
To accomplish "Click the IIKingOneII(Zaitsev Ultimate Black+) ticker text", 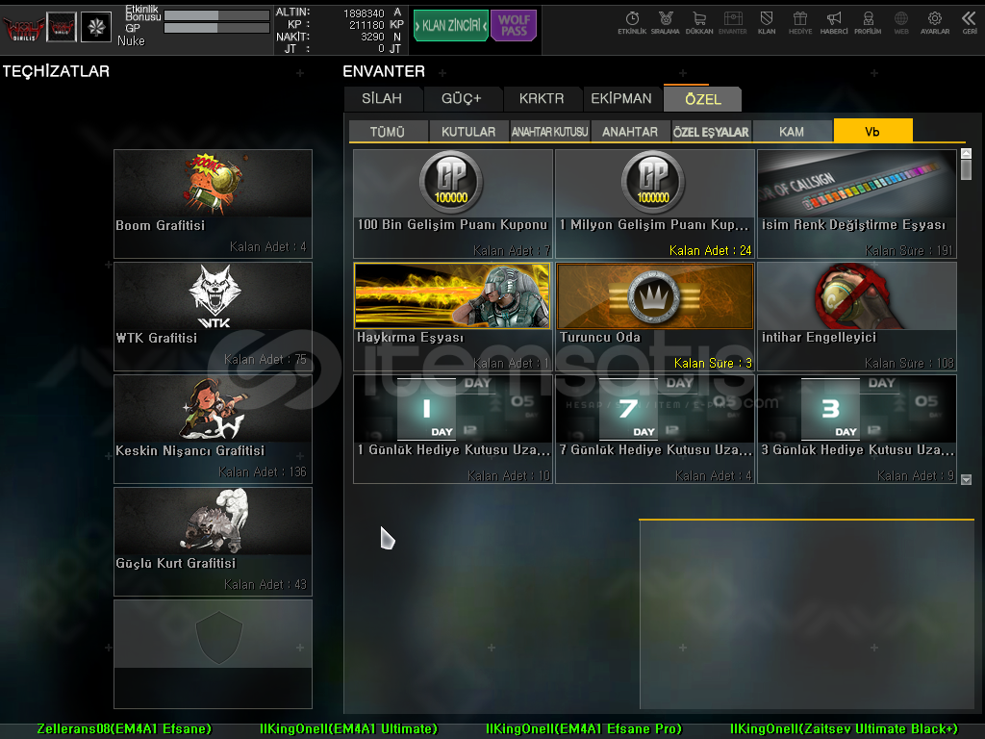I will click(844, 729).
